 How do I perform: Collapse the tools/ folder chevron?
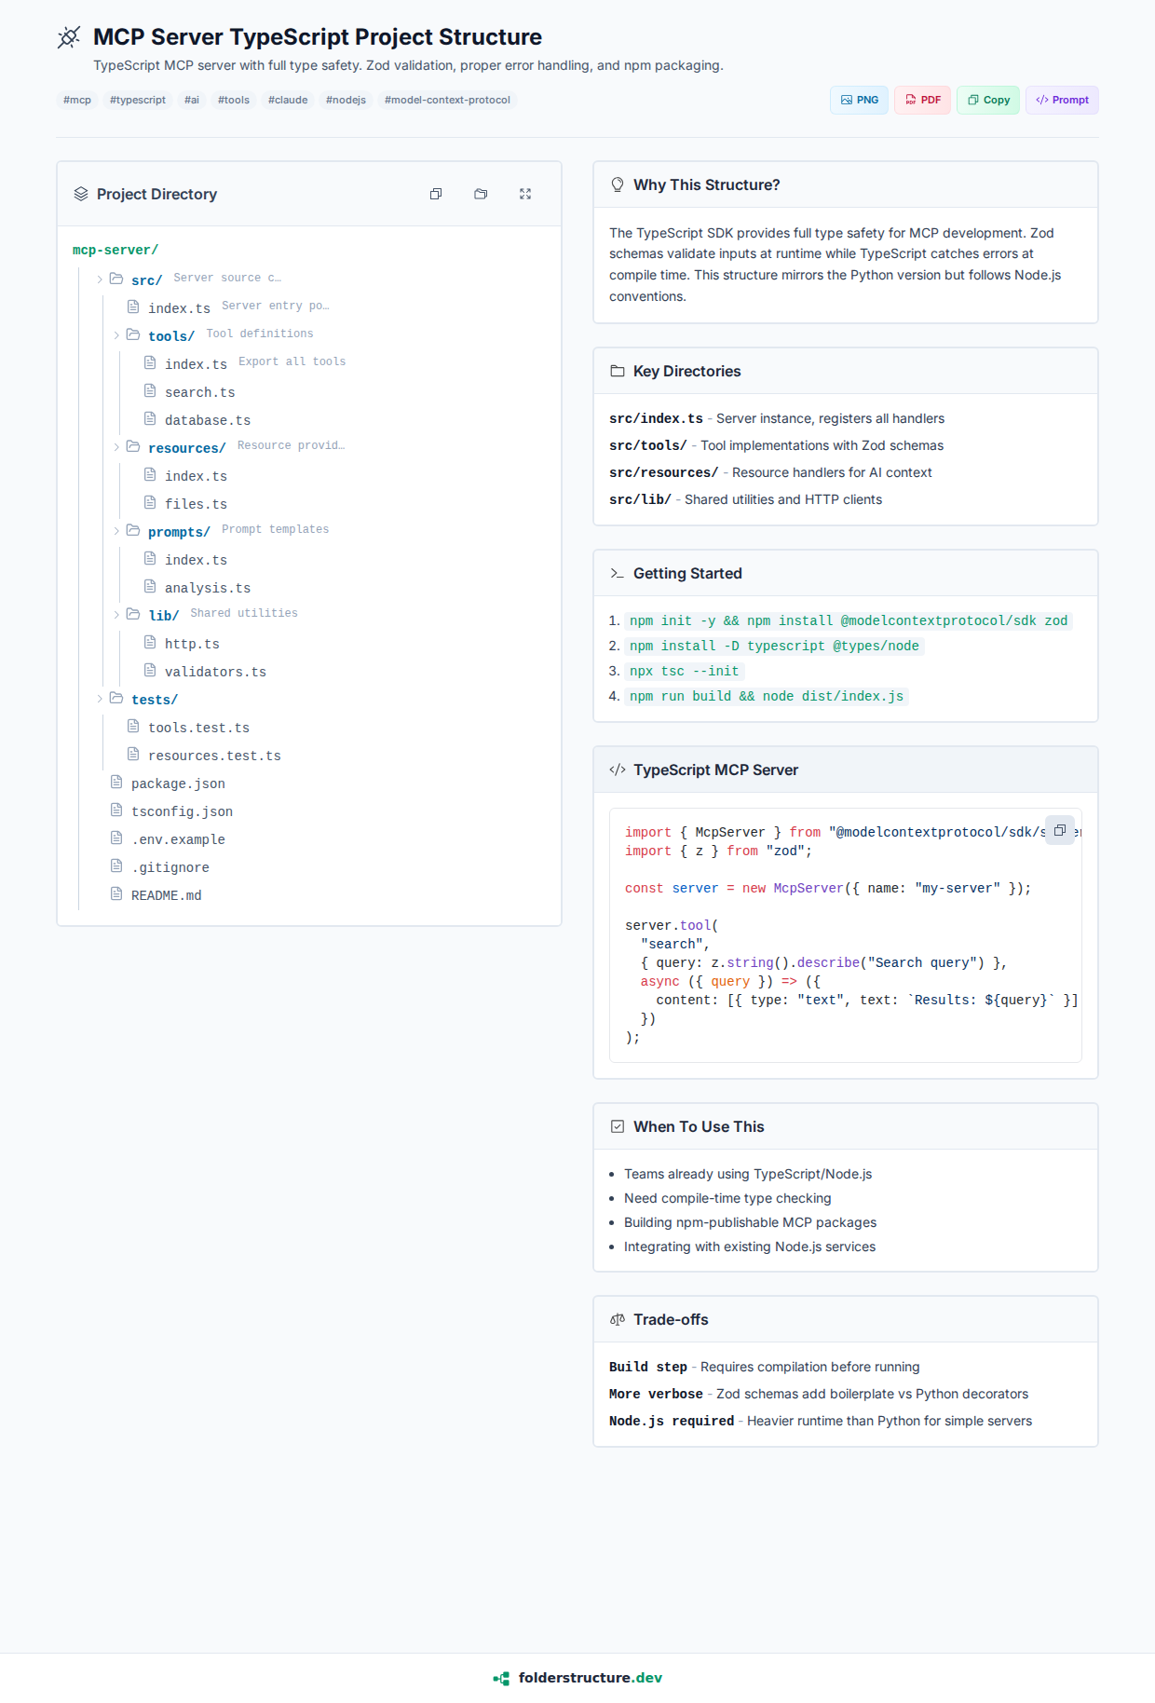[116, 335]
